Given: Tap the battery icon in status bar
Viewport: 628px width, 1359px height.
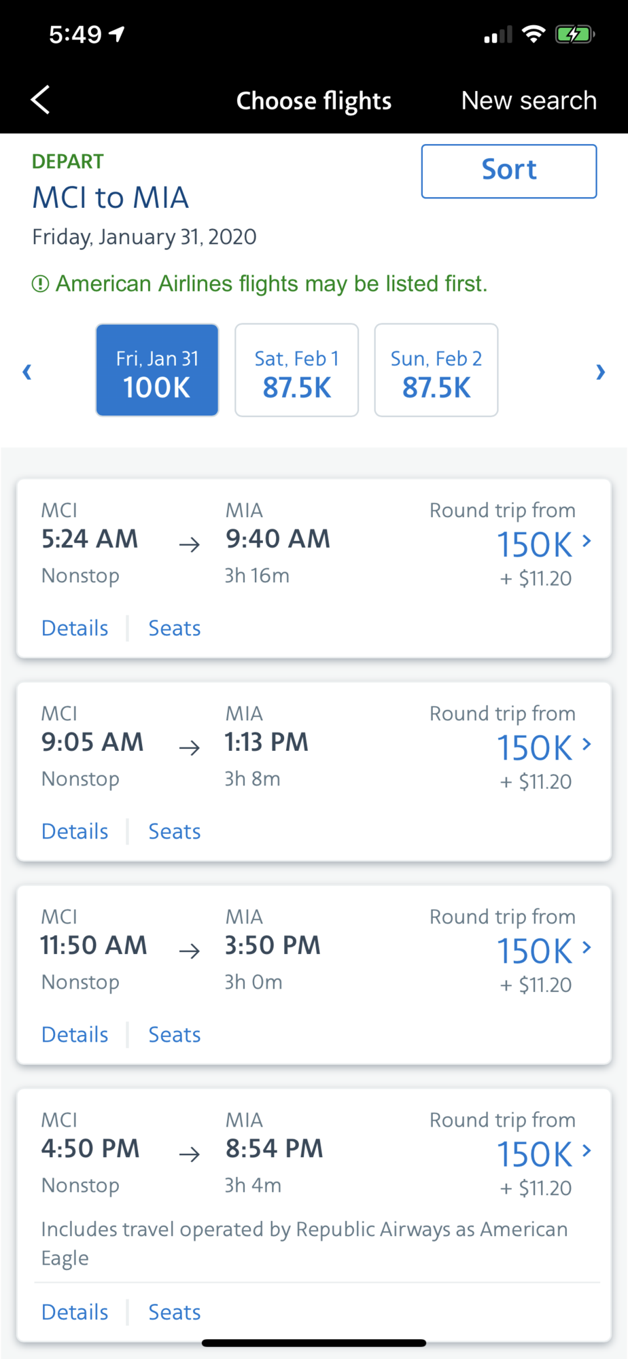Looking at the screenshot, I should point(574,34).
